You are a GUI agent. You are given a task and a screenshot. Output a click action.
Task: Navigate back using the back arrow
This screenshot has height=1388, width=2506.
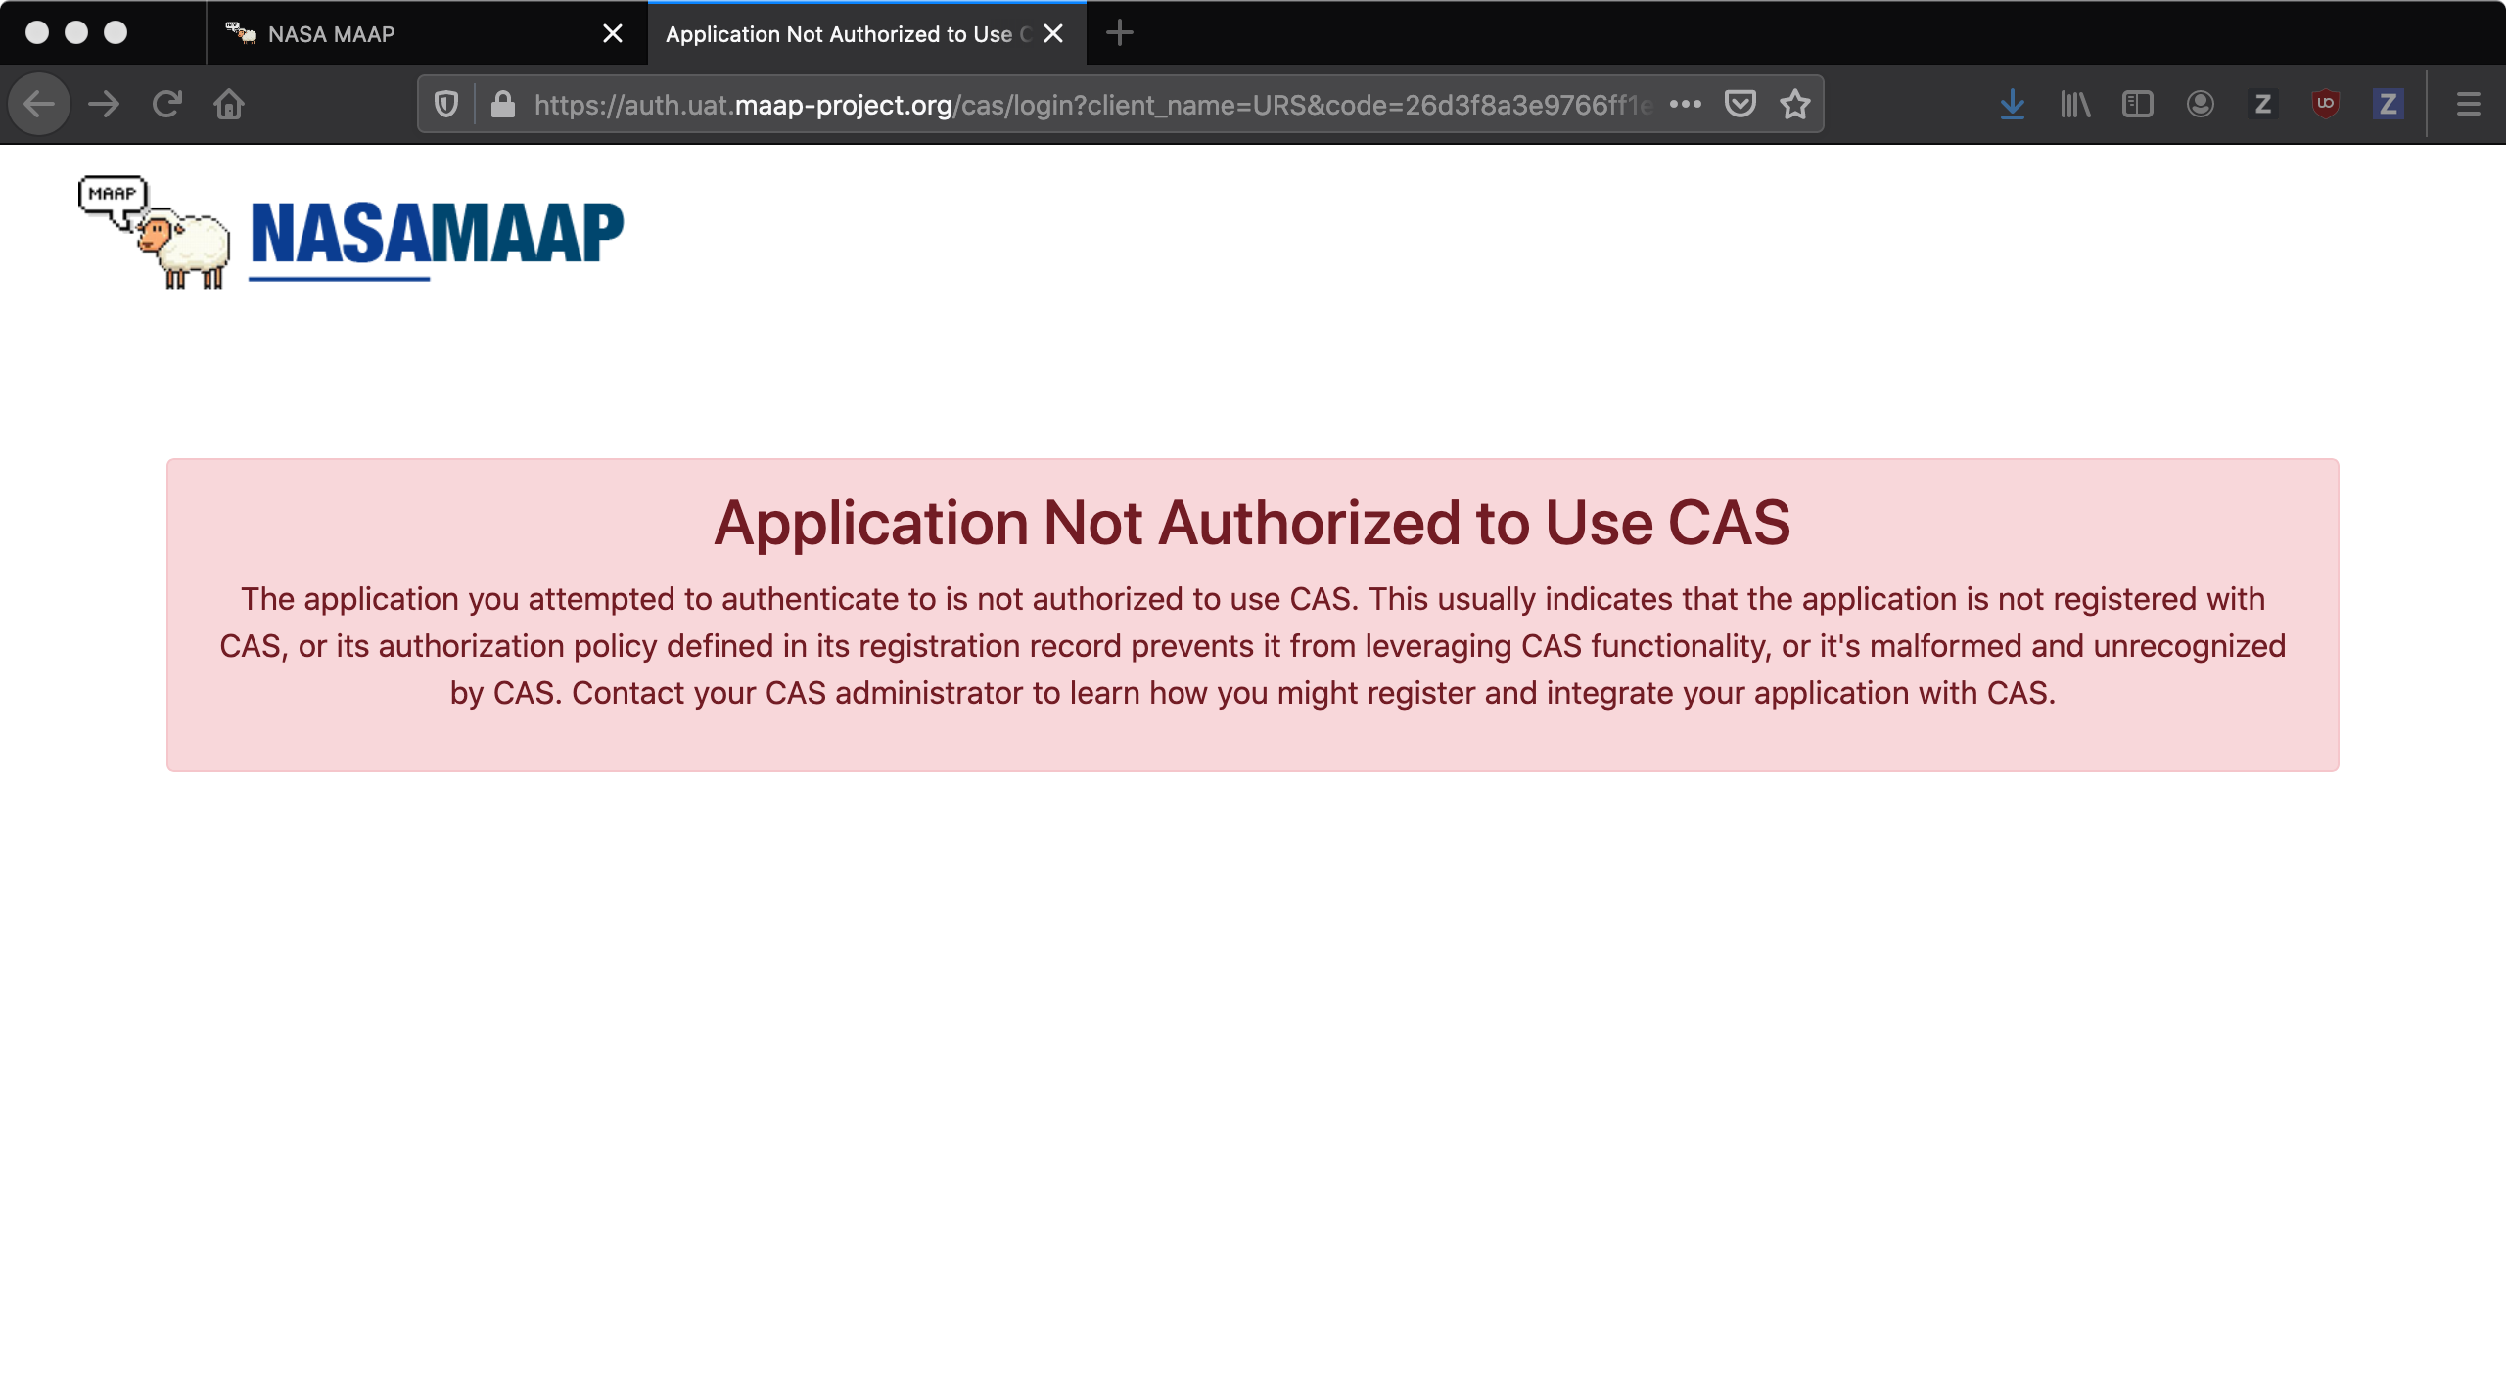(x=39, y=104)
